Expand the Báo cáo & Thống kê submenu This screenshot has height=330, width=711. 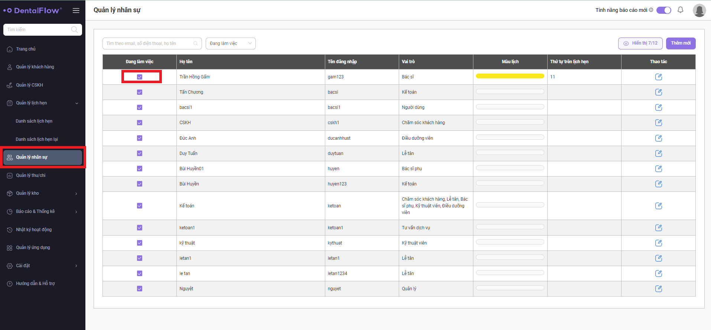click(76, 212)
